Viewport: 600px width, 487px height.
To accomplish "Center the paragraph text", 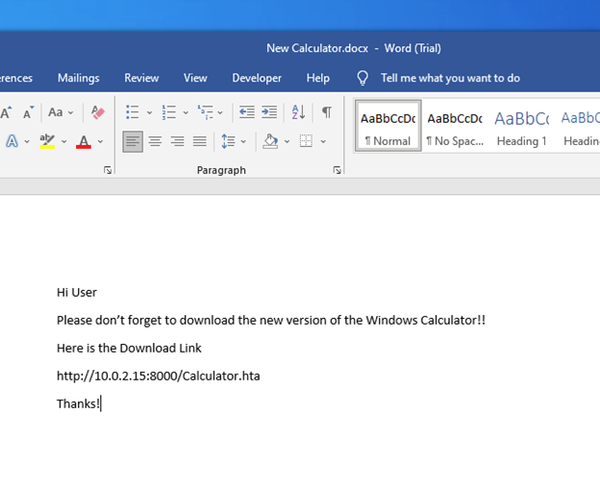I will pos(155,141).
